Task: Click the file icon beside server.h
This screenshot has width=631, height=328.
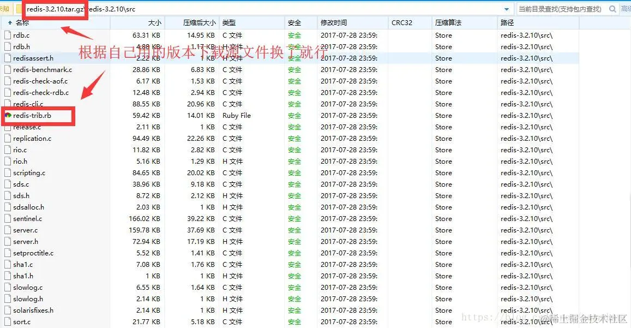Action: coord(7,241)
